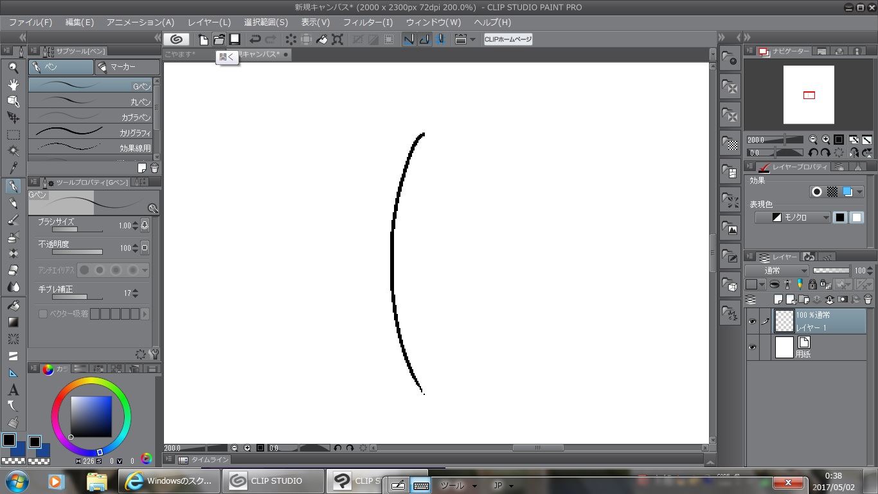Select the Zoom magnifier tool
The image size is (878, 494).
click(x=13, y=68)
